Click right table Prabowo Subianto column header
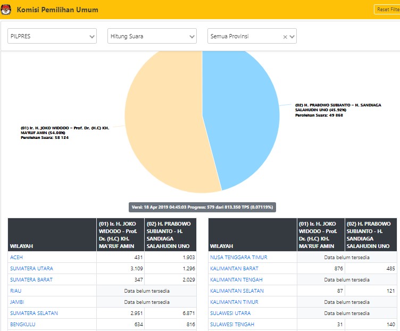This screenshot has height=331, width=400. [371, 235]
